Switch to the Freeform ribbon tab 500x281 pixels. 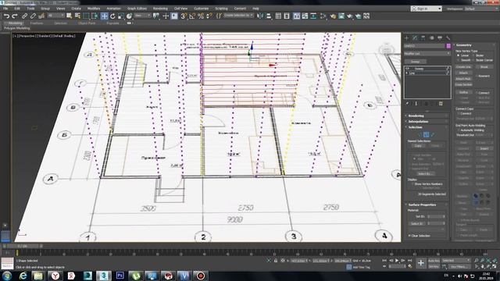point(37,23)
